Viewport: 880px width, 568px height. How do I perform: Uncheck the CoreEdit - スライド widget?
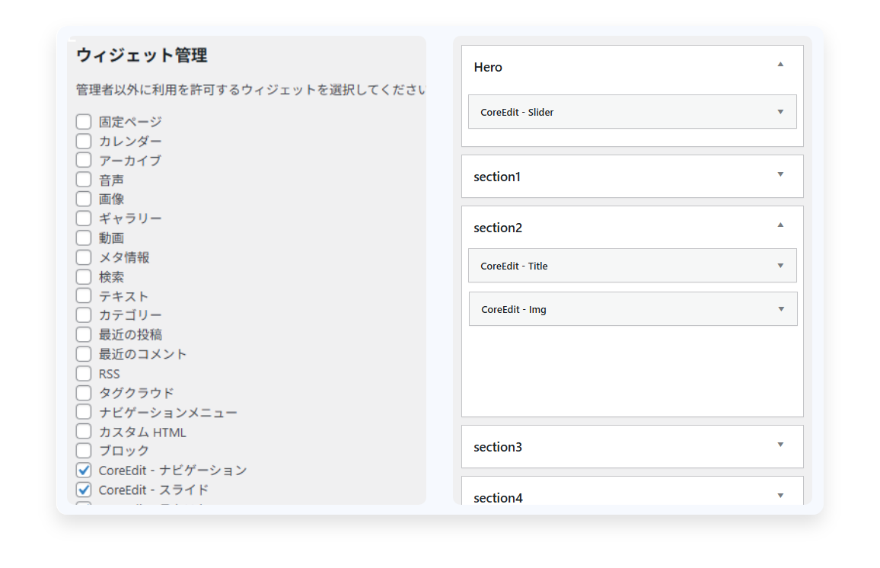tap(84, 490)
